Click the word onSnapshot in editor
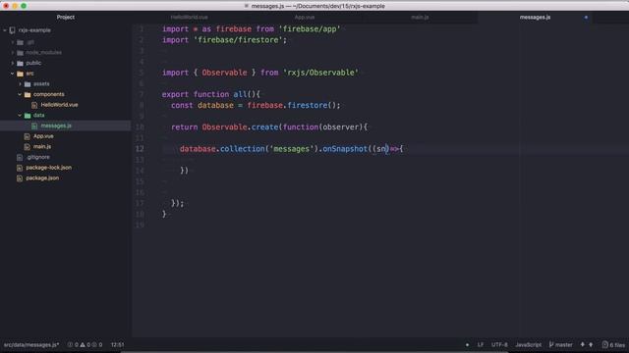 coord(345,149)
